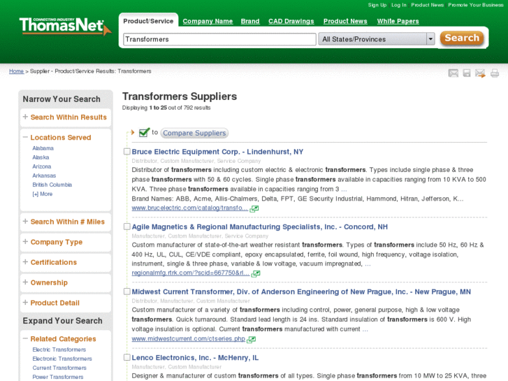Screen dimensions: 508x381
Task: Click the email envelope icon
Action: pyautogui.click(x=453, y=73)
